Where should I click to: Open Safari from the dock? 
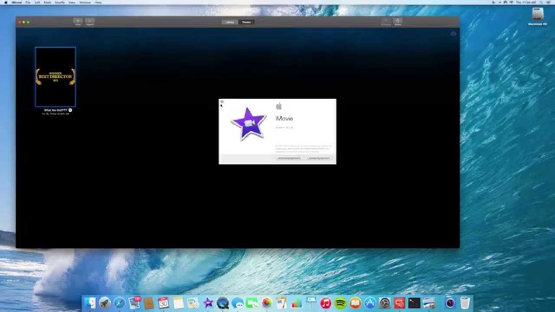[120, 303]
